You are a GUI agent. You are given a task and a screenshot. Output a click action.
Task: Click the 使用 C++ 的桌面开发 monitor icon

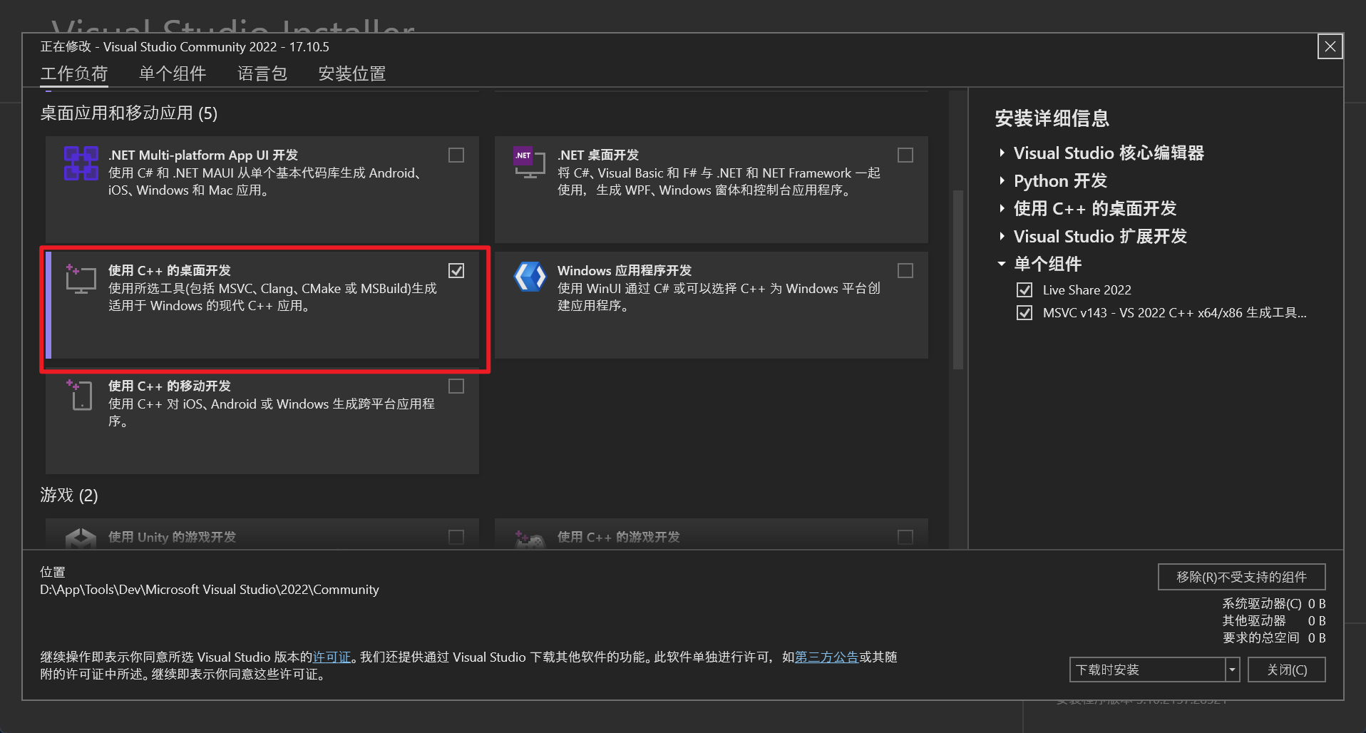tap(81, 279)
